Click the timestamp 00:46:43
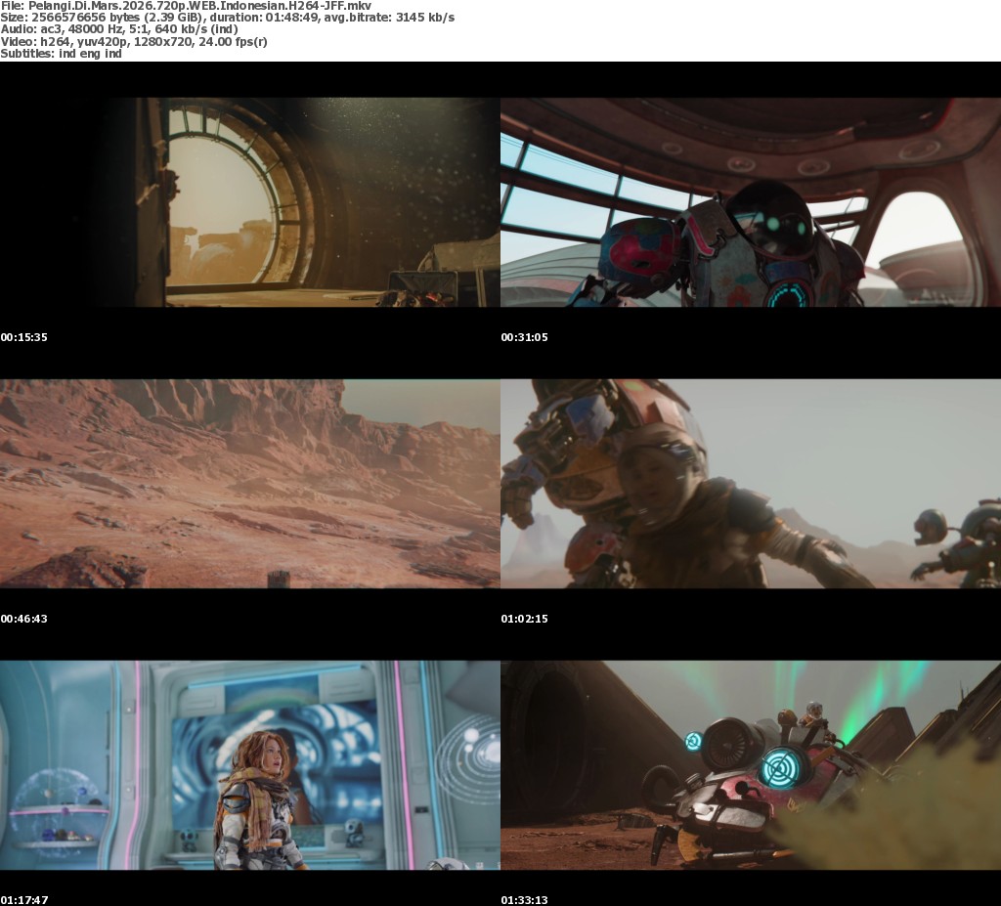 coord(23,619)
